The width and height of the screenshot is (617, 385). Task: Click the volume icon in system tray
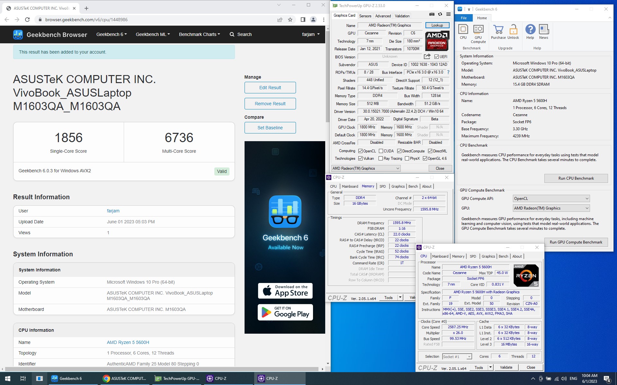[564, 379]
